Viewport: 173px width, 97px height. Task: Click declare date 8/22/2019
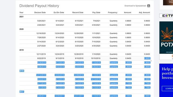pos(41,58)
